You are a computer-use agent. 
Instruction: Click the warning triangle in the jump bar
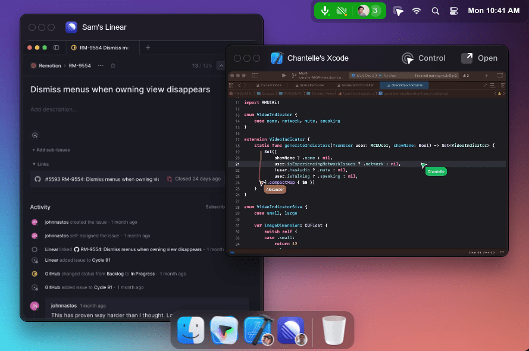(x=499, y=93)
